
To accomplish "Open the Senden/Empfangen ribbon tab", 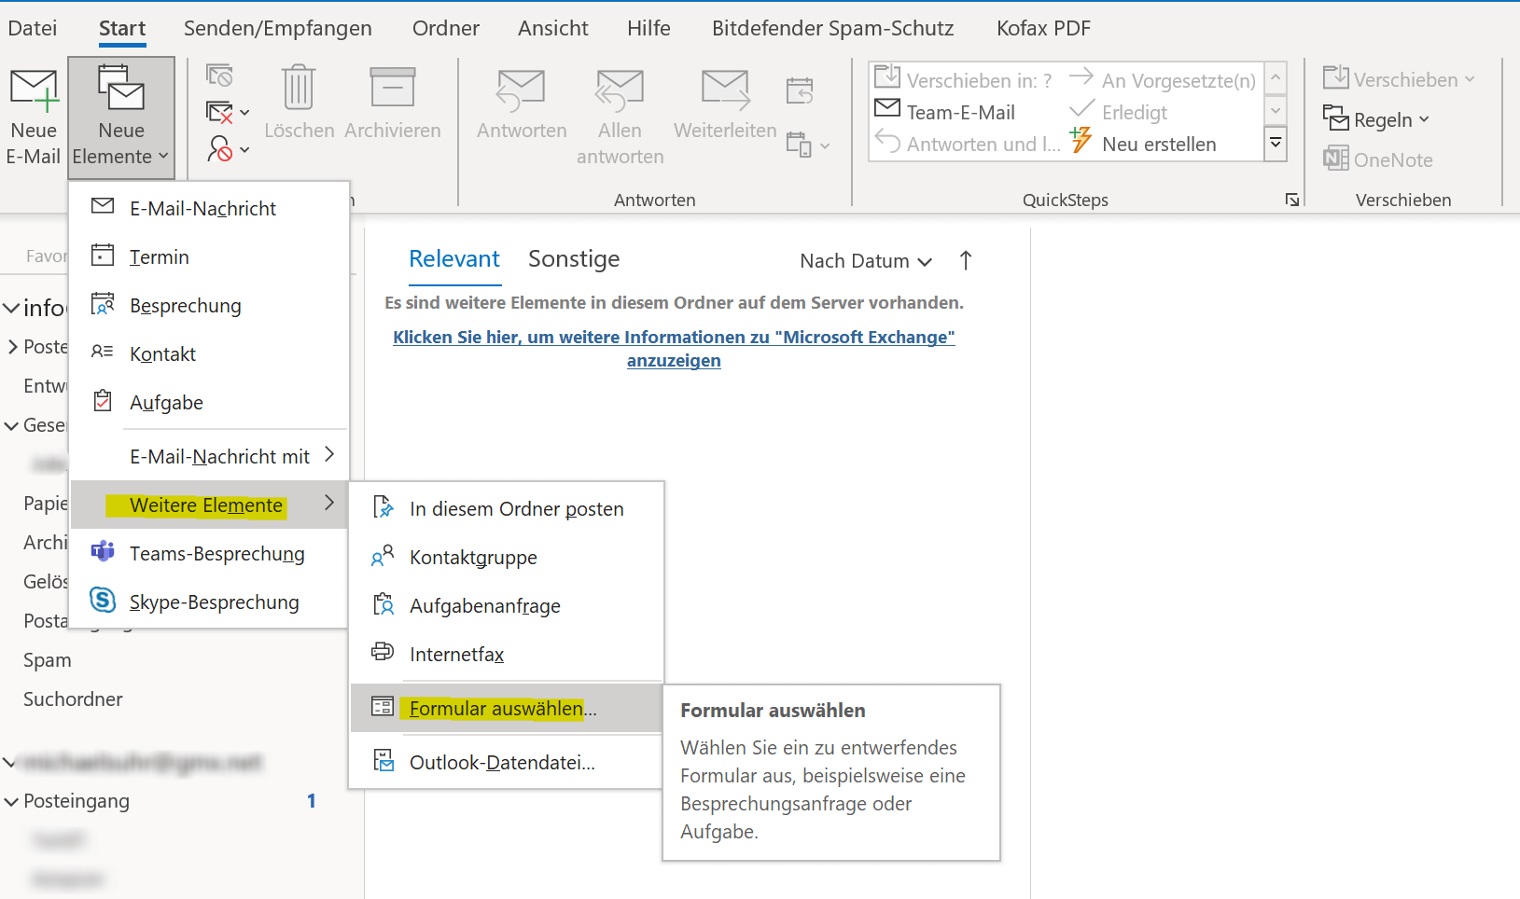I will coord(278,29).
